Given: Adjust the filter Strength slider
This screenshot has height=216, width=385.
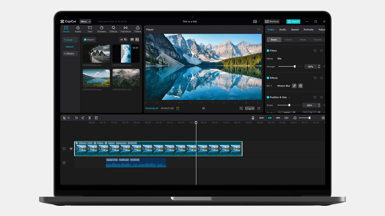Looking at the screenshot, I should coord(294,67).
